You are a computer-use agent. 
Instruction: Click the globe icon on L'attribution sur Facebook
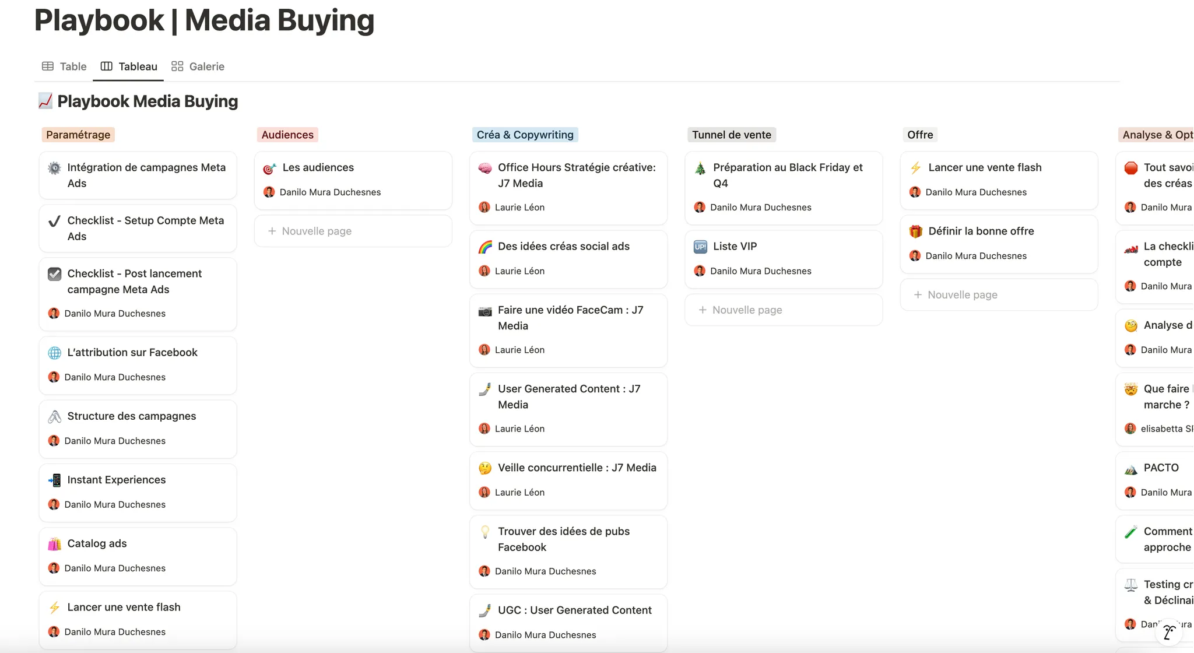point(54,353)
